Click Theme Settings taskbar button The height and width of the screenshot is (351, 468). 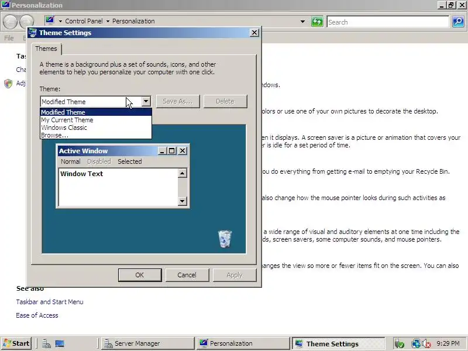coord(339,343)
